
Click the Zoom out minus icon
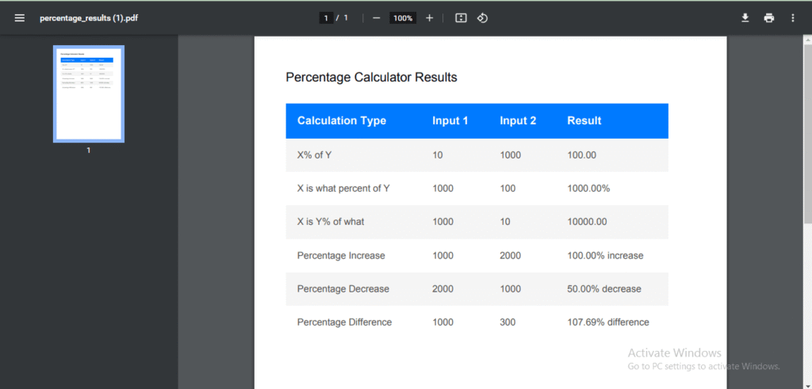[376, 18]
